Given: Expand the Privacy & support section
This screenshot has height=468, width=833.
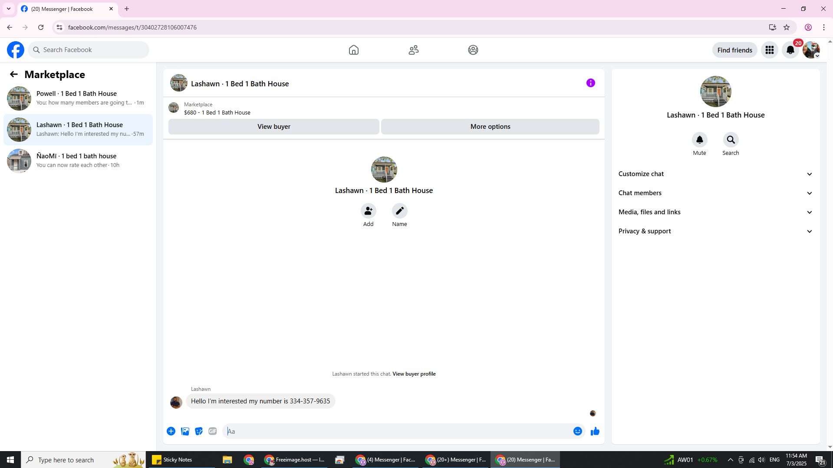Looking at the screenshot, I should point(715,231).
